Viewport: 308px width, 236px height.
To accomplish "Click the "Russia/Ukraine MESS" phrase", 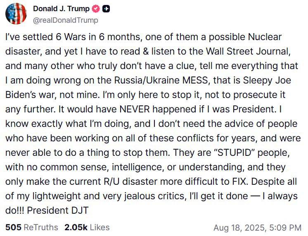I will coord(161,81).
